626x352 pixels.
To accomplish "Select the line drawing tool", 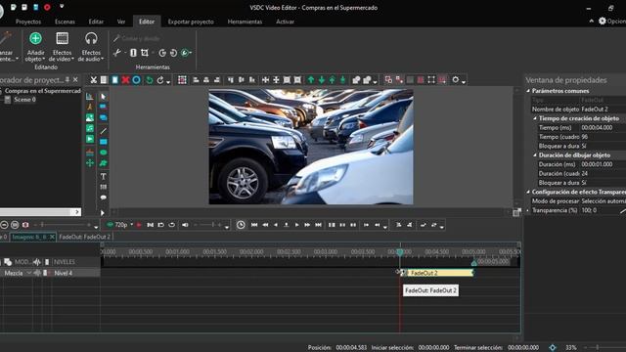I will pos(103,130).
